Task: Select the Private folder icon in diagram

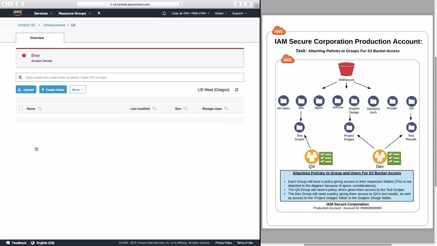Action: click(392, 101)
